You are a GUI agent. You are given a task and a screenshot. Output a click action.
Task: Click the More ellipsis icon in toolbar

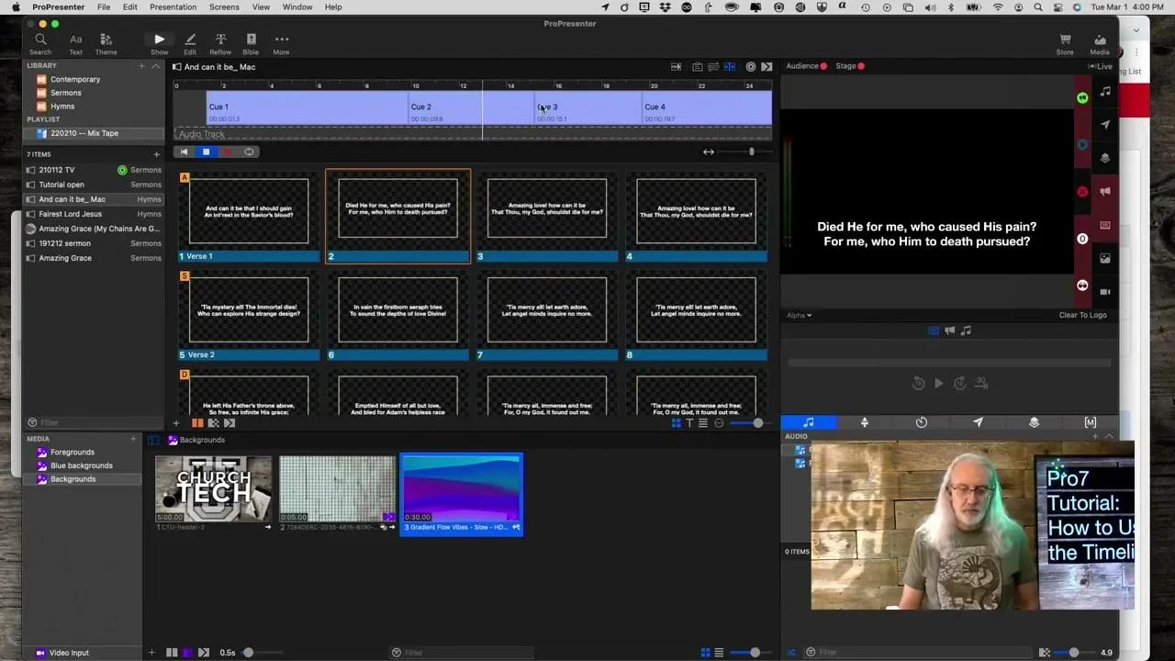(281, 43)
